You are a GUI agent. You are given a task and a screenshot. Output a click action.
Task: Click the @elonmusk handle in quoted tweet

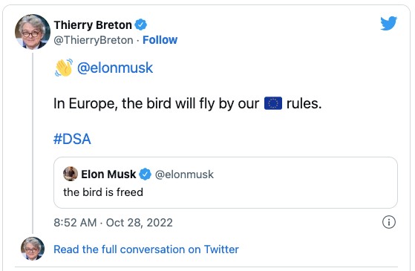point(184,174)
